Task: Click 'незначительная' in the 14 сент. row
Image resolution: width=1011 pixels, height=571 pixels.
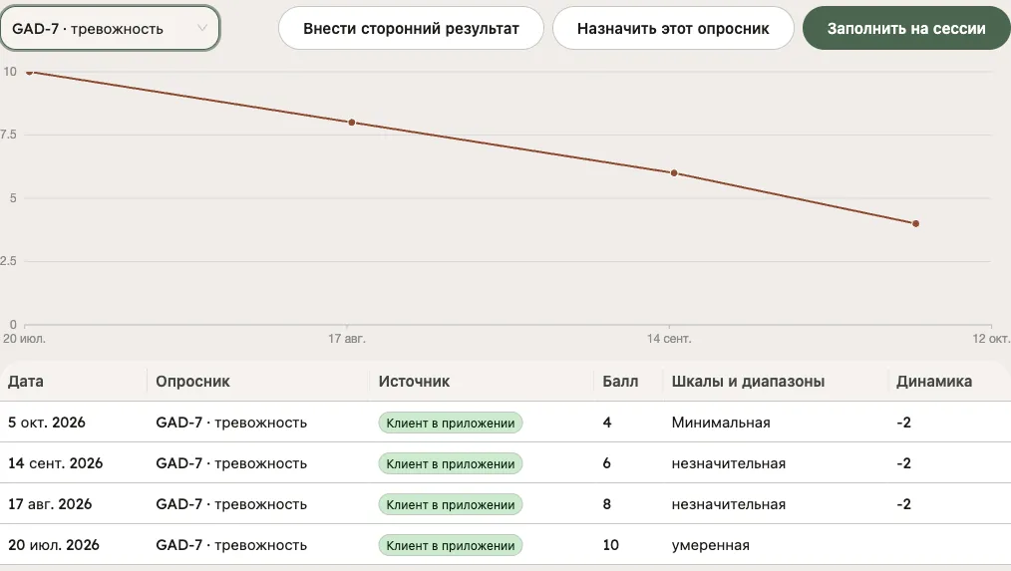Action: 729,463
